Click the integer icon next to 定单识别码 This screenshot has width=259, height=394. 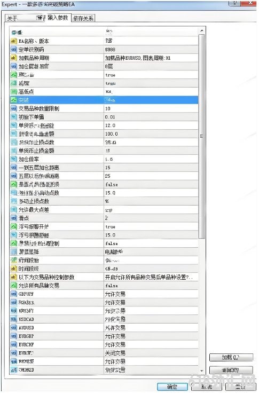(x=13, y=50)
